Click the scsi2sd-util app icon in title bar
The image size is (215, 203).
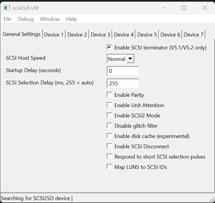pyautogui.click(x=7, y=8)
